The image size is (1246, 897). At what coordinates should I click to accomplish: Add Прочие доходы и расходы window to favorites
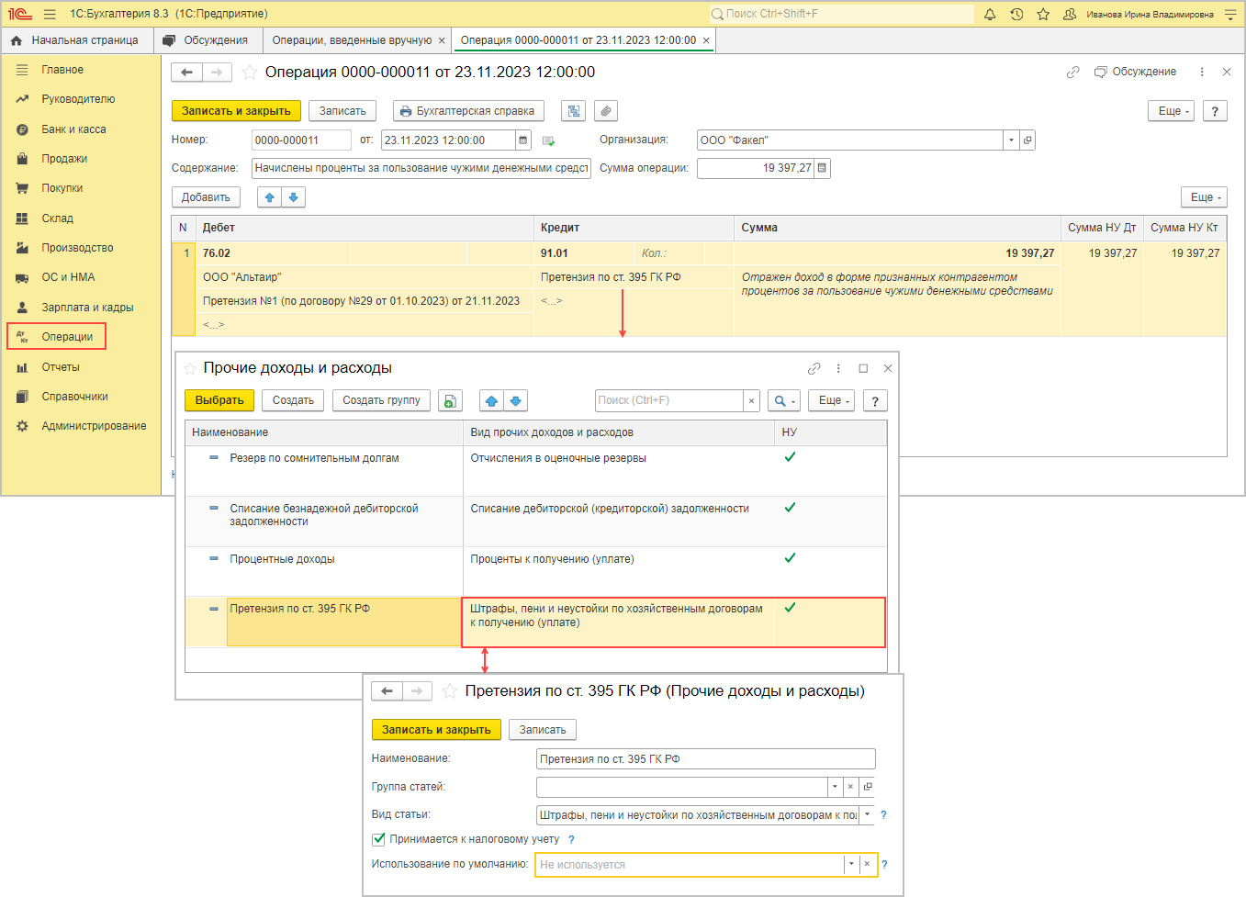coord(190,368)
